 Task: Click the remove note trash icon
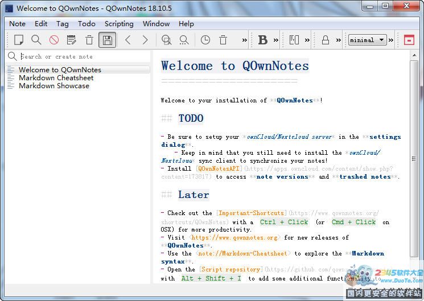89,40
